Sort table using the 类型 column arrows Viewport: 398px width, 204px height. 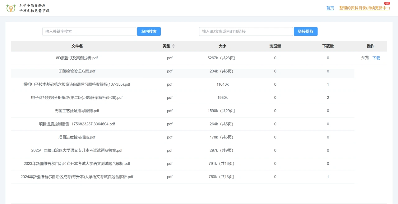coord(174,46)
